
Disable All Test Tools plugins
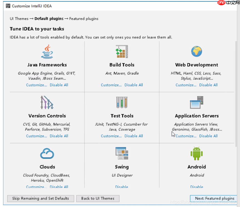pos(133,136)
